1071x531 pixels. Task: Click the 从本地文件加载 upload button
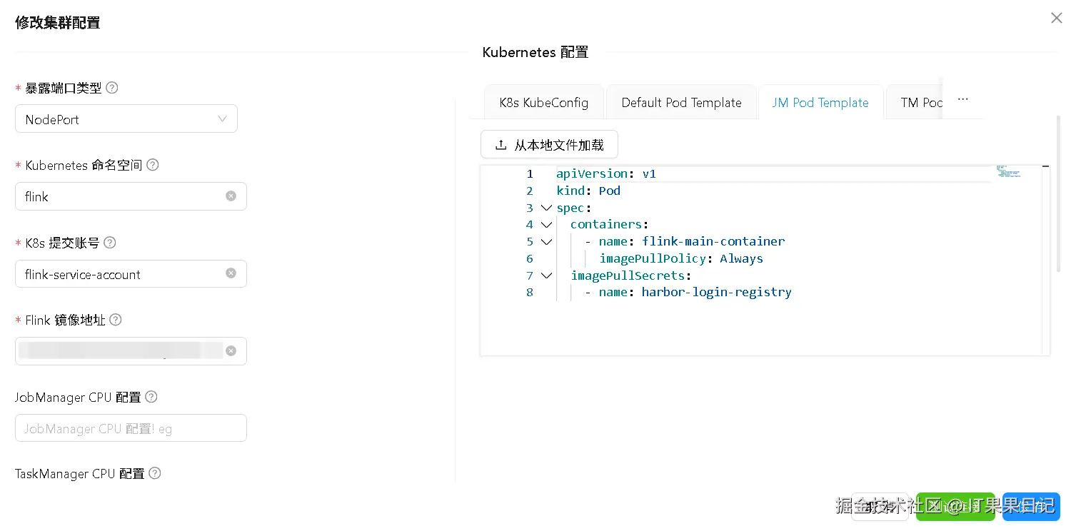[549, 145]
